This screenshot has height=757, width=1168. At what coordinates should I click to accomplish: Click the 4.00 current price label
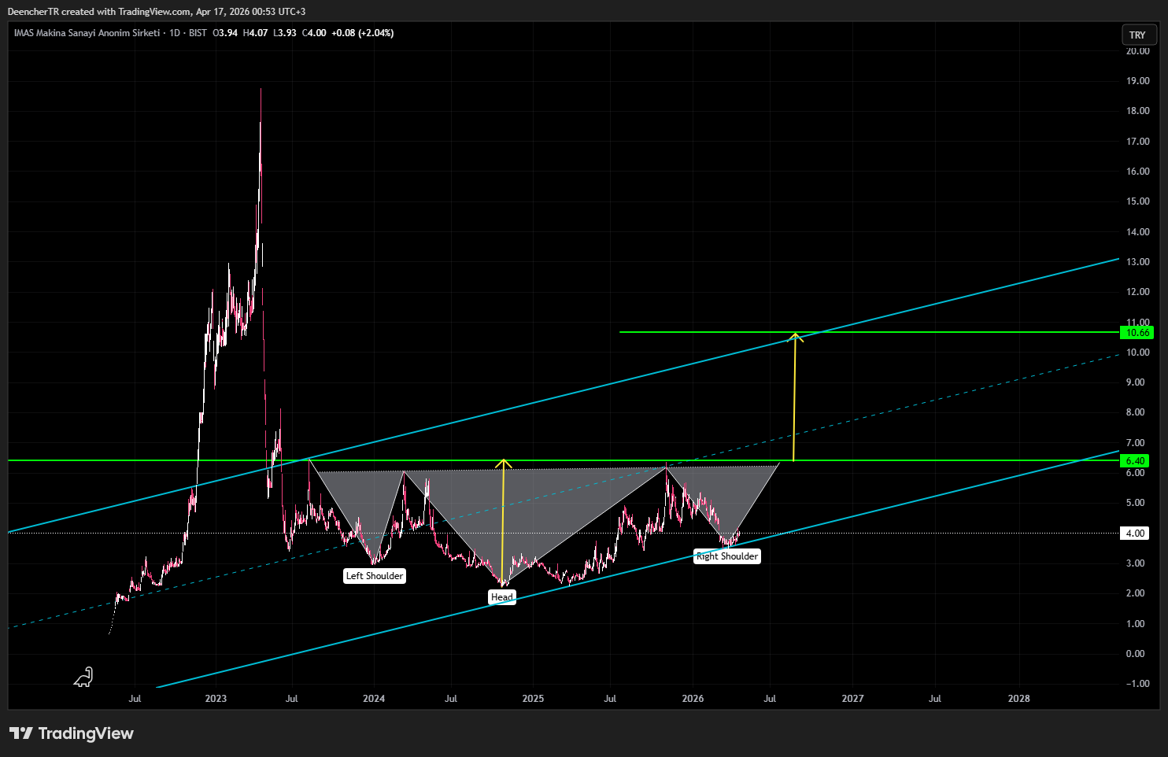[1136, 534]
